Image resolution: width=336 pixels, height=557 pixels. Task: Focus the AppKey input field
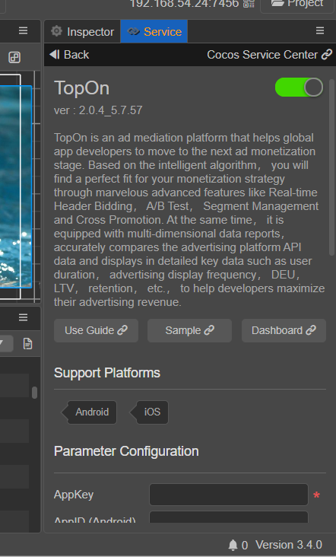tap(229, 495)
